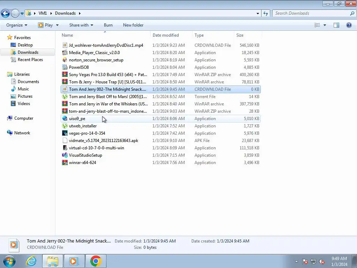Select Network in navigation pane

click(18, 133)
